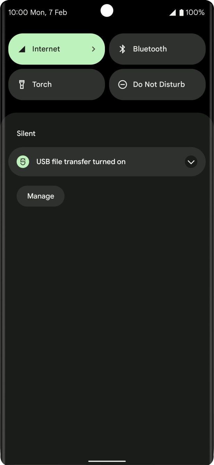This screenshot has height=465, width=214.
Task: Open the USB file transfer notification text
Action: point(81,162)
